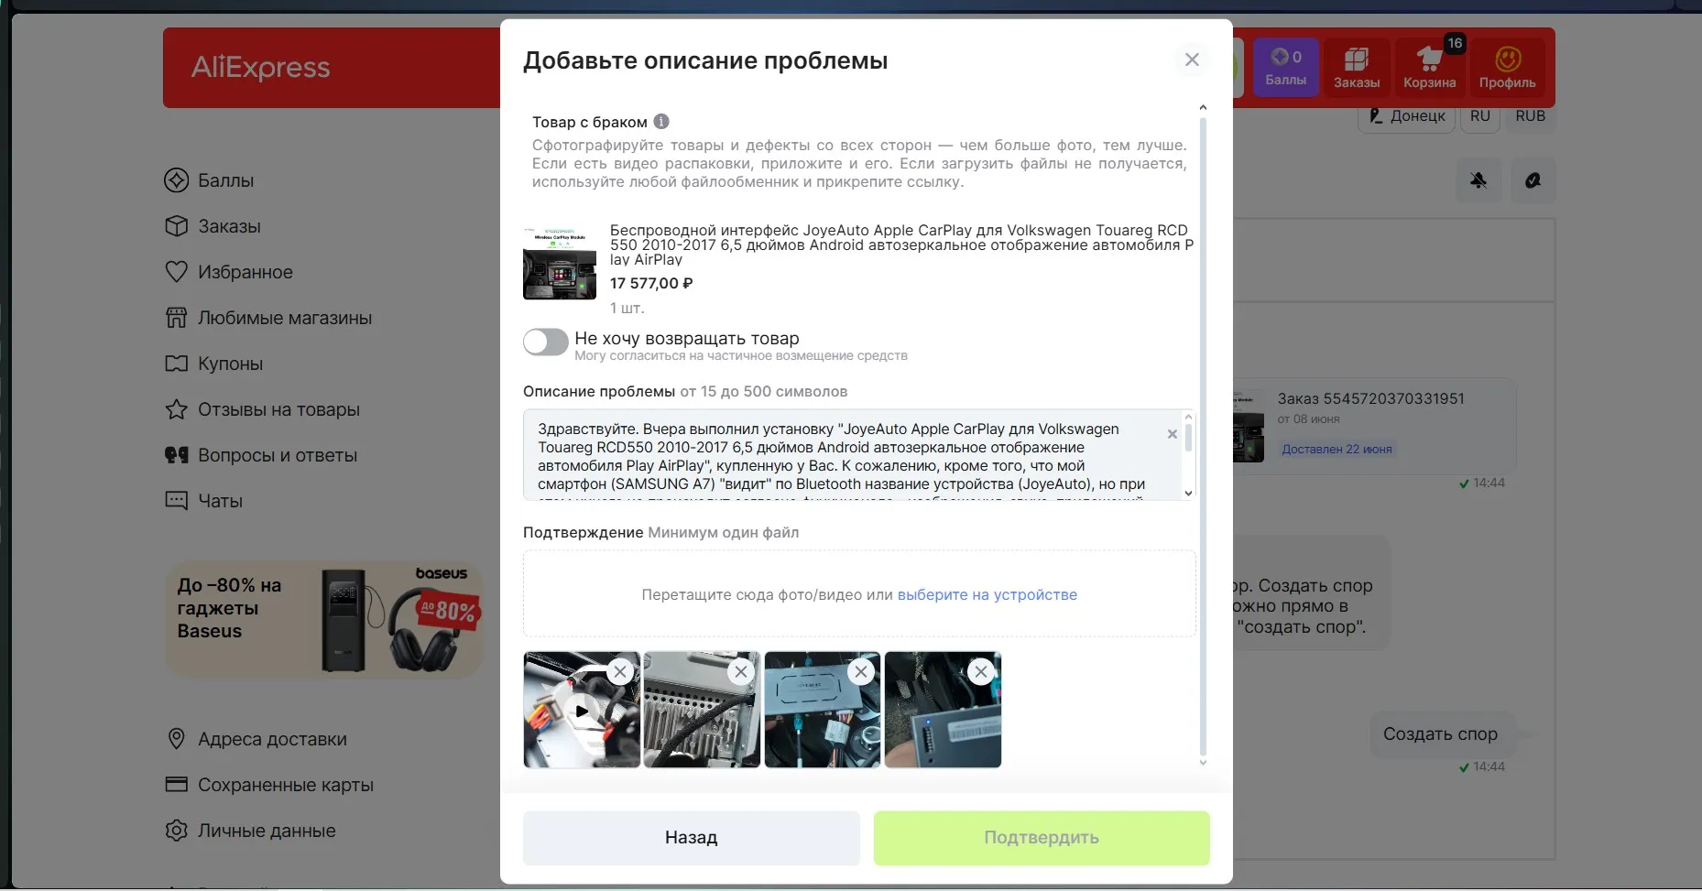Click the AliExpress logo
Screen dimensions: 1702x891
point(260,68)
